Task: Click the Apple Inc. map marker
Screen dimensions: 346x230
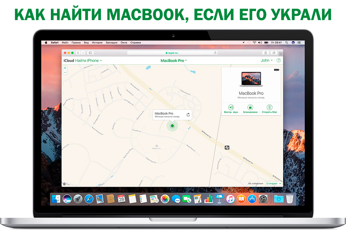Action: [x=157, y=147]
